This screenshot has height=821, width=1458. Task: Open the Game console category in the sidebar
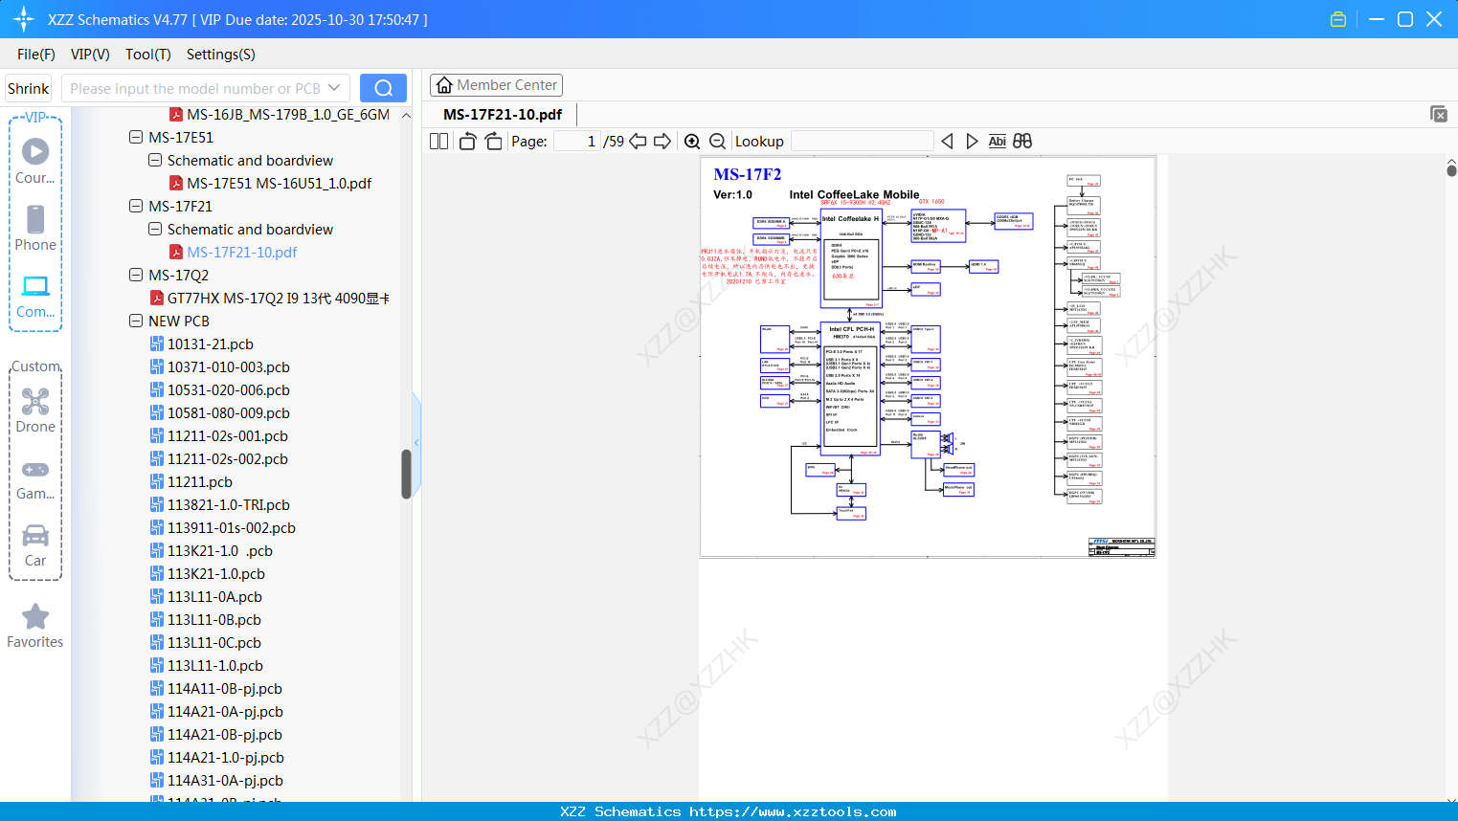tap(35, 478)
